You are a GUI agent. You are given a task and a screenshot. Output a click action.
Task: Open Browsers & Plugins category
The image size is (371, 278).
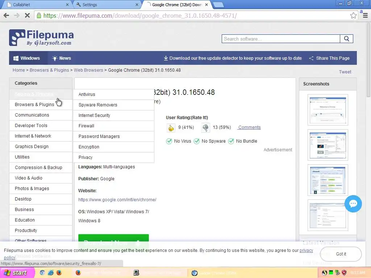tap(41, 105)
